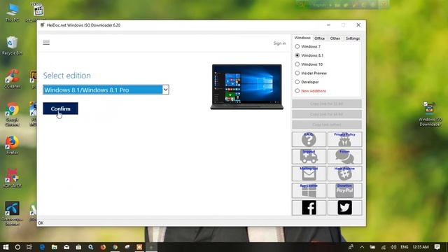Select the CCleaner desktop shortcut
The image size is (448, 252).
pyautogui.click(x=12, y=78)
